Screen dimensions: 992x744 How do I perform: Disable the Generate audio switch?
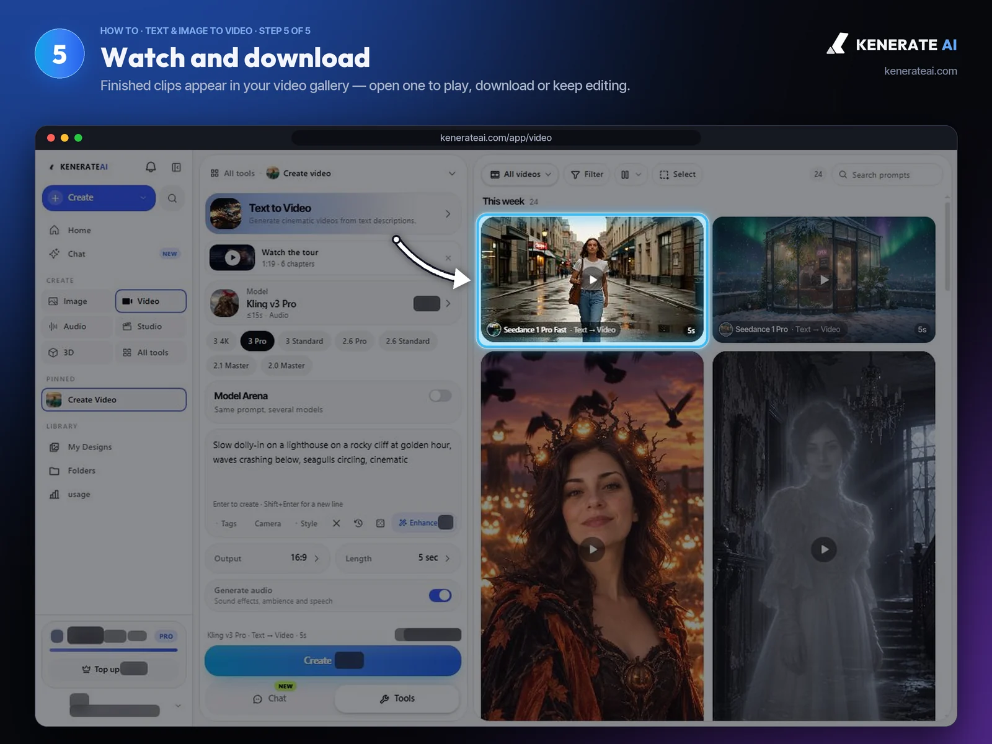440,595
